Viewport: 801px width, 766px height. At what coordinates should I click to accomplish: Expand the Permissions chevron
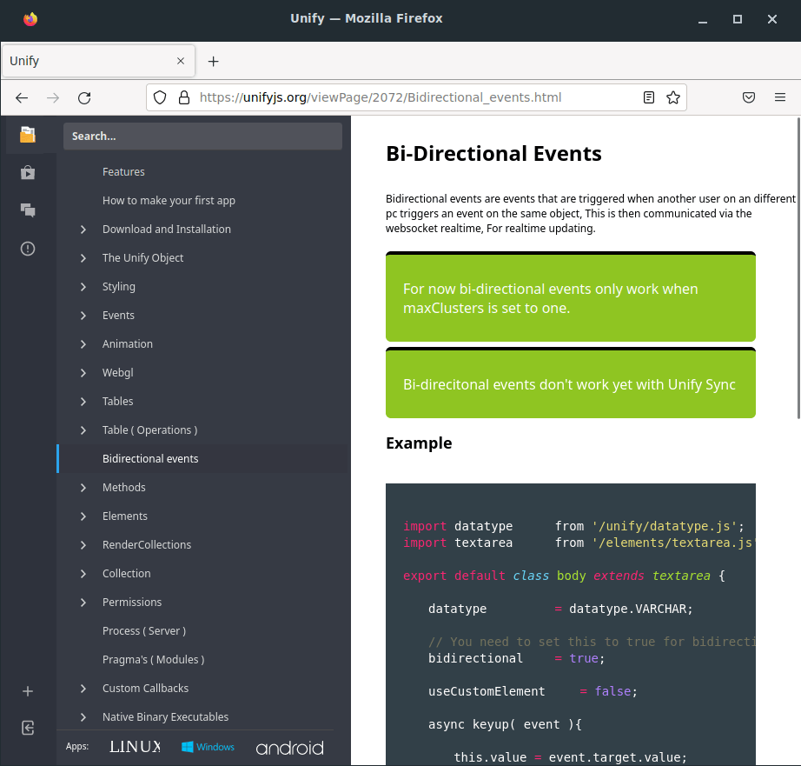pos(83,603)
